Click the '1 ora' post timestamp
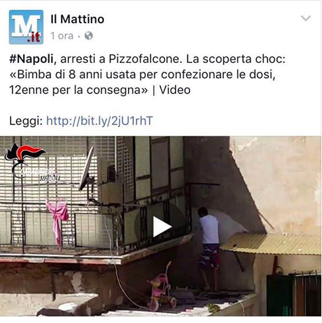Screen dimensions: 322x323 62,36
